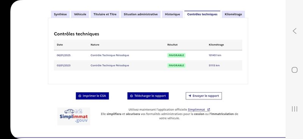The width and height of the screenshot is (303, 139).
Task: Click the date 06/01/2025
Action: coord(64,55)
